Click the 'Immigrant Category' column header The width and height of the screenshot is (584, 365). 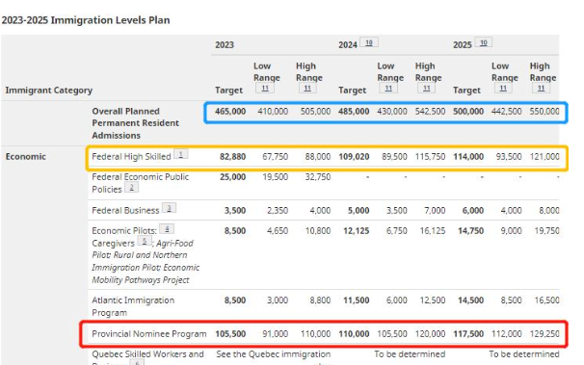pyautogui.click(x=49, y=91)
